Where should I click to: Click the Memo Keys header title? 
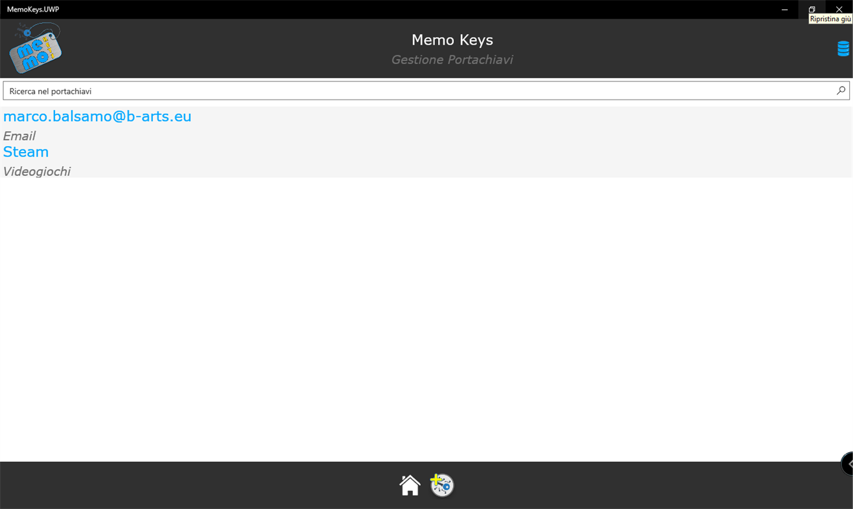tap(452, 39)
